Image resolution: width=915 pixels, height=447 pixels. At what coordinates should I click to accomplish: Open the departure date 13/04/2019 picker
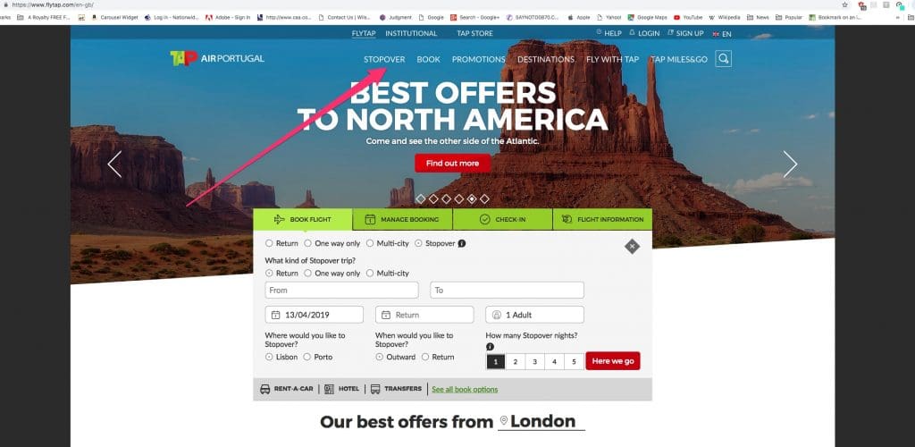pyautogui.click(x=314, y=315)
